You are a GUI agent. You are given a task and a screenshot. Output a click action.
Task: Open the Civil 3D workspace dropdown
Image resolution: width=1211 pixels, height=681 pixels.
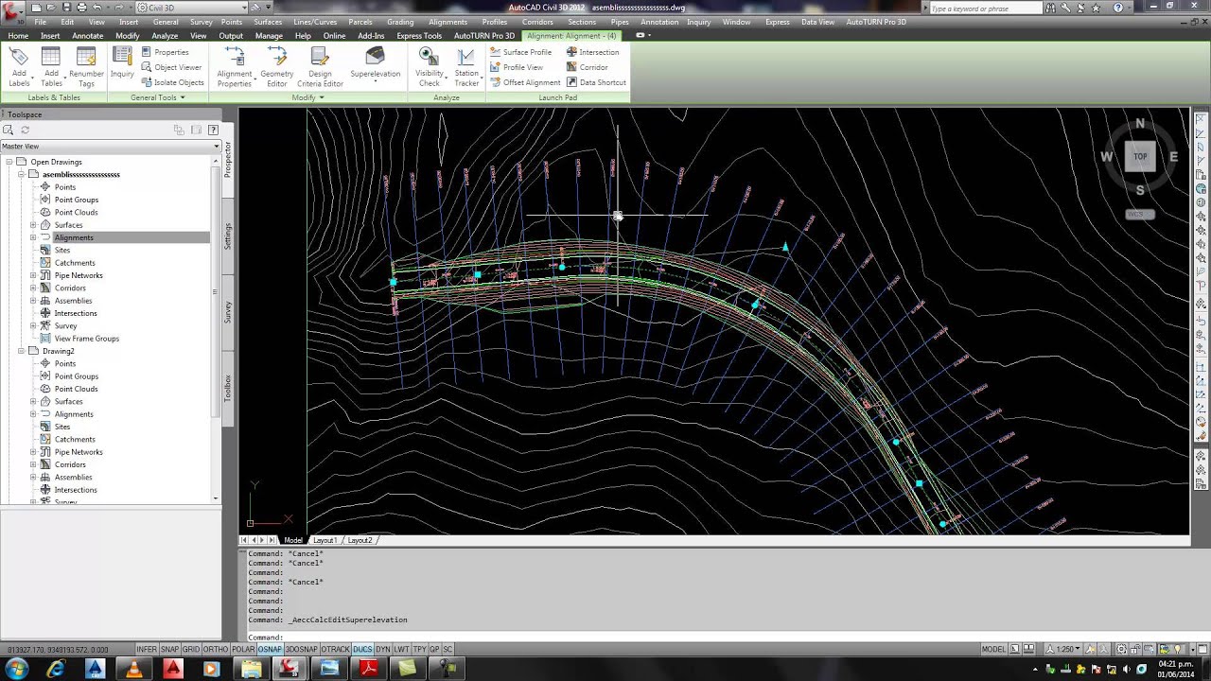point(192,8)
